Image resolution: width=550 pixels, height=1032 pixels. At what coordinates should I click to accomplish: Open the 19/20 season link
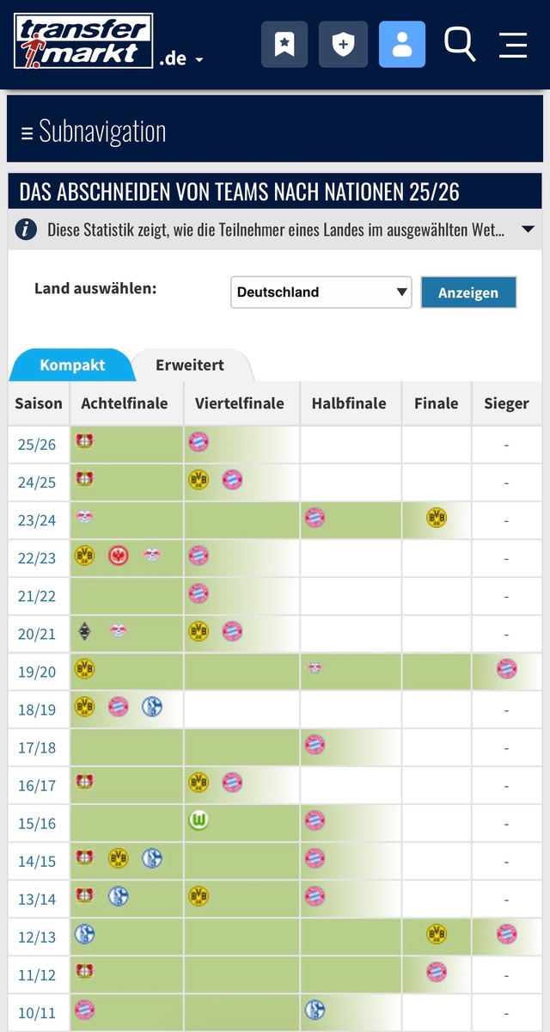[37, 672]
